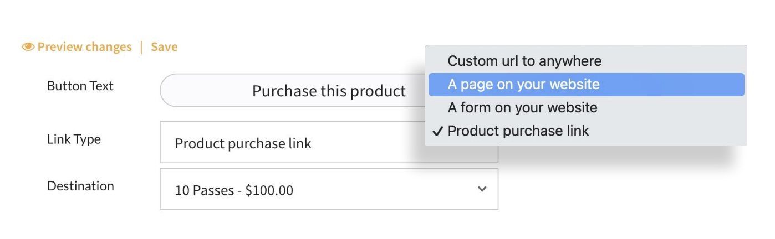Image resolution: width=775 pixels, height=239 pixels.
Task: Expand the Destination dropdown
Action: 328,189
